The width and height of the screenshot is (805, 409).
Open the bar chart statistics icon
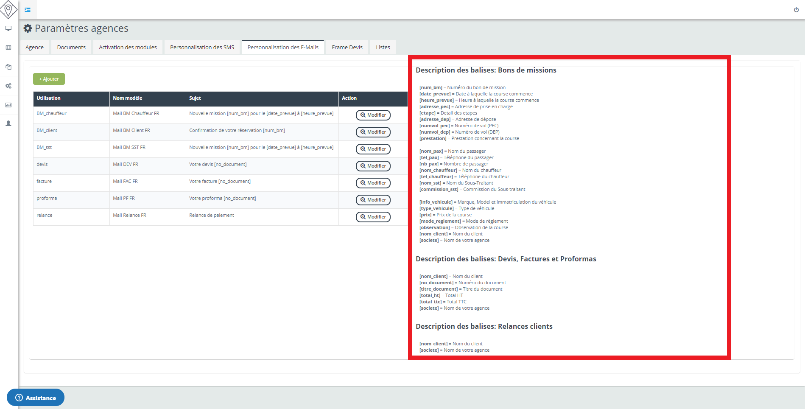click(8, 105)
